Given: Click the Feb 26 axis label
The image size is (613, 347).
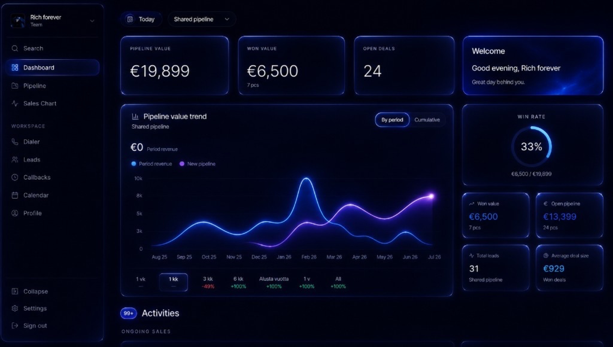Looking at the screenshot, I should 309,257.
